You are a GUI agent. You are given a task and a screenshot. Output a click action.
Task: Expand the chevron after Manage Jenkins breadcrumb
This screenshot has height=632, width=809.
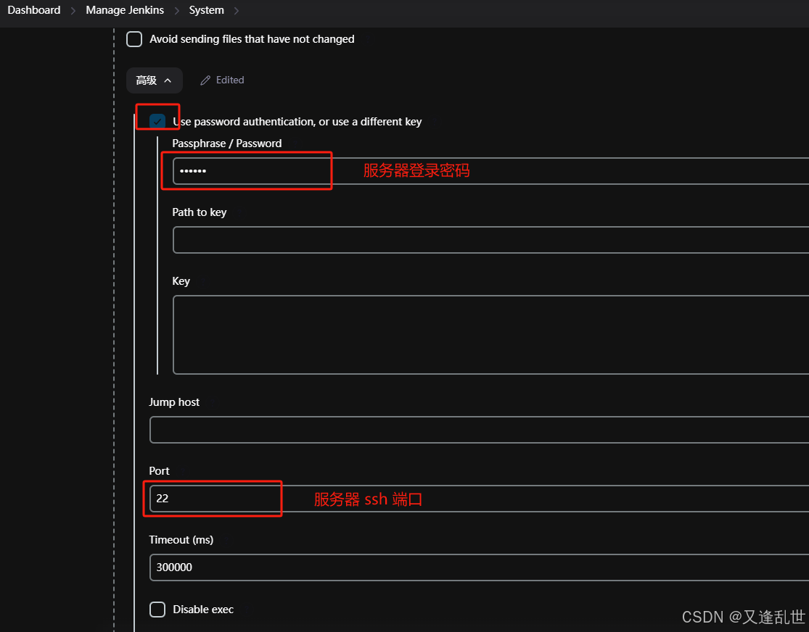[x=176, y=11]
